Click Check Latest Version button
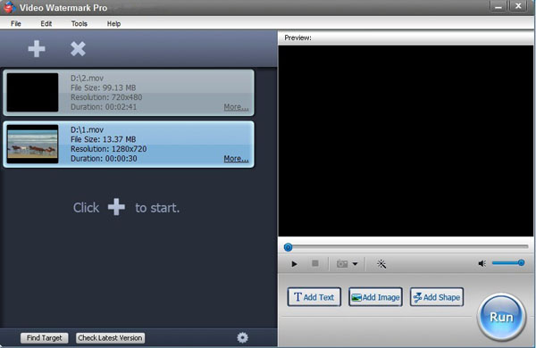536x348 pixels. (110, 338)
